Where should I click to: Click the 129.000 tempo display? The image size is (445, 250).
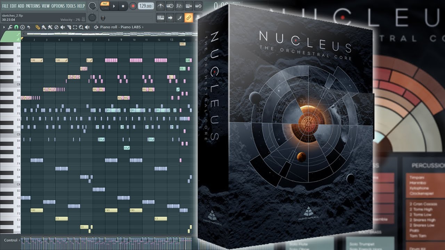point(146,6)
